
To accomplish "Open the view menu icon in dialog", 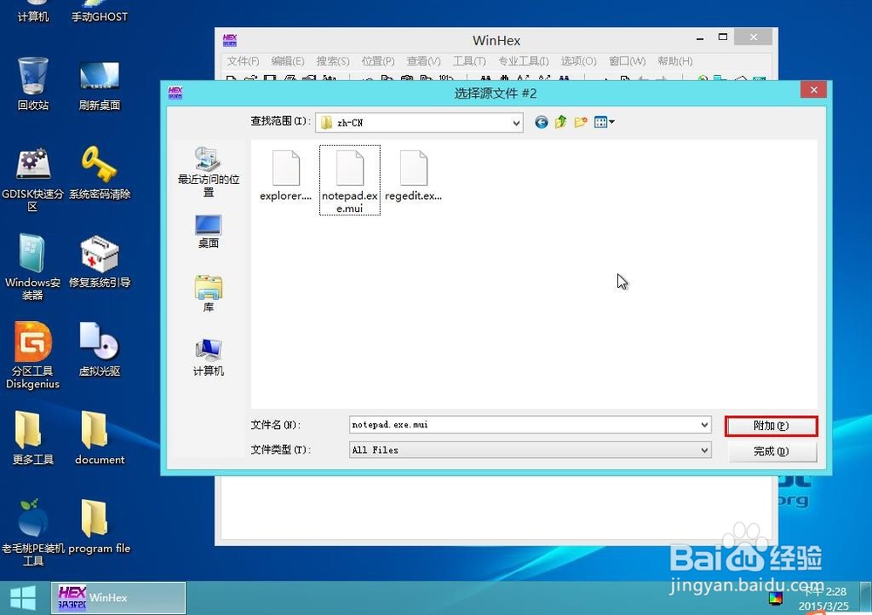I will [604, 122].
